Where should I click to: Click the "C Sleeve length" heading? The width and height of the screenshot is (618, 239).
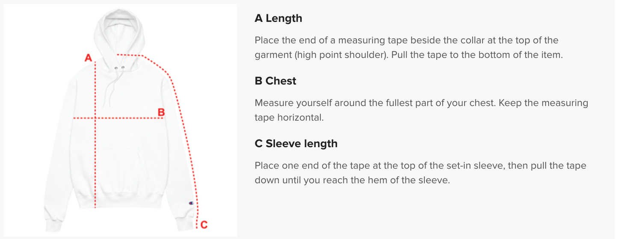coord(296,143)
